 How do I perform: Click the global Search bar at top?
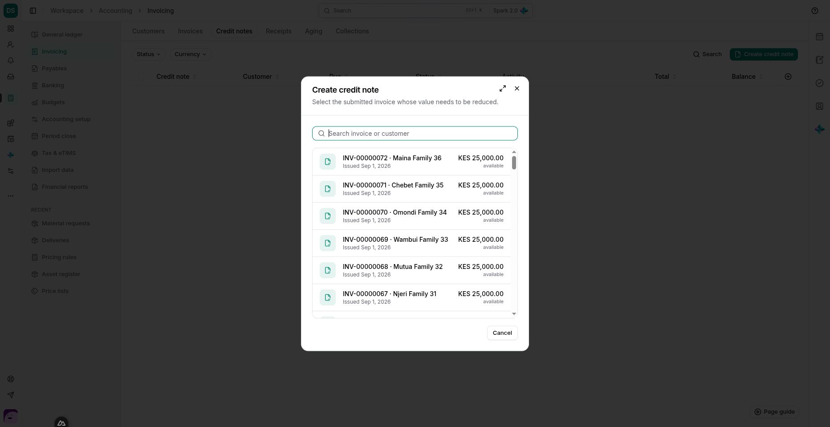425,11
